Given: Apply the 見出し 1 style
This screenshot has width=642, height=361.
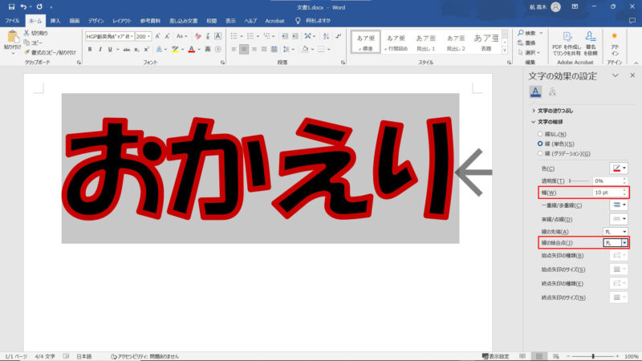Looking at the screenshot, I should (425, 42).
